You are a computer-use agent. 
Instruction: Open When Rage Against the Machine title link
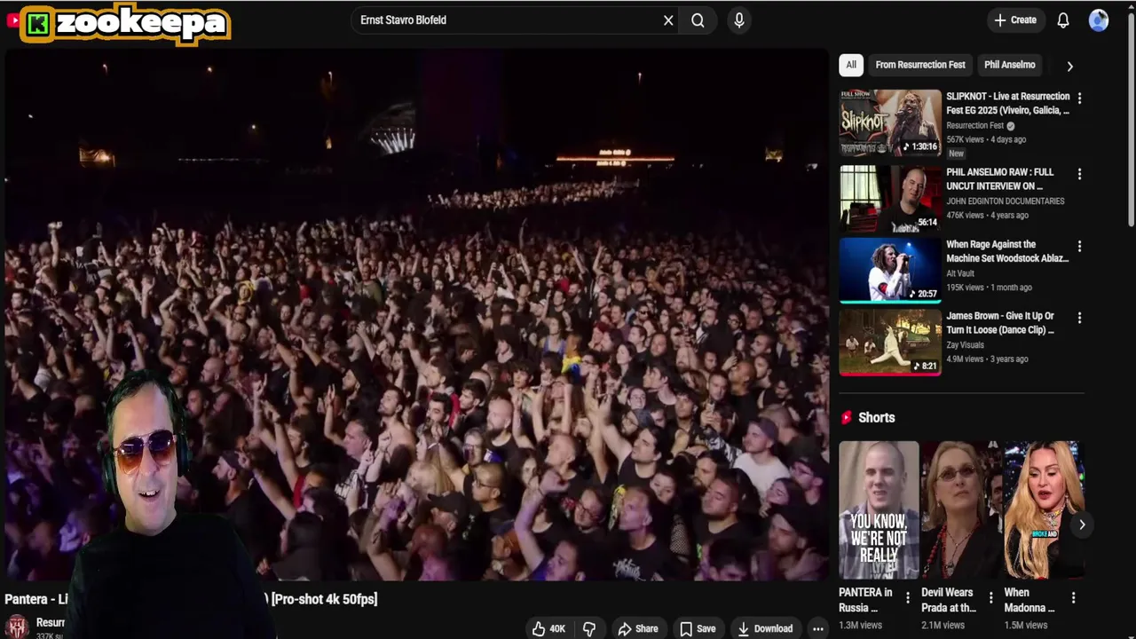1007,251
